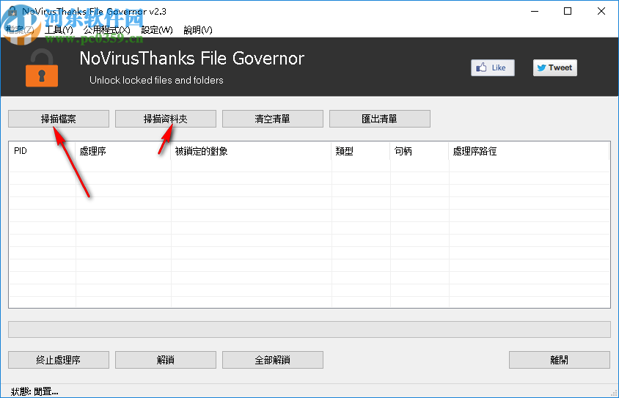Click the progress bar below the list
Screen dimensions: 619x398
click(309, 329)
